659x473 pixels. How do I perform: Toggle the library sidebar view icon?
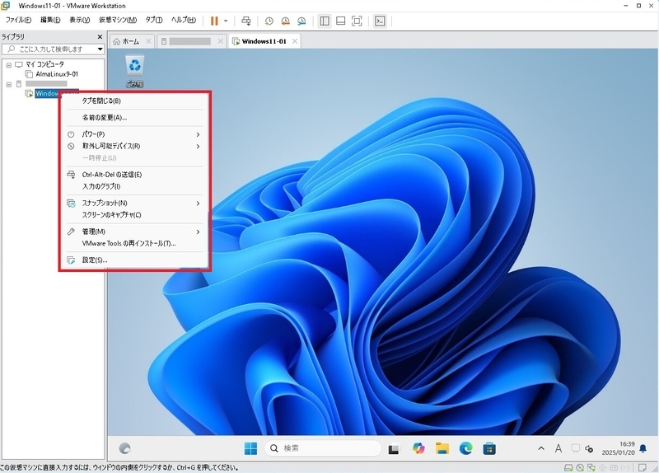point(325,21)
